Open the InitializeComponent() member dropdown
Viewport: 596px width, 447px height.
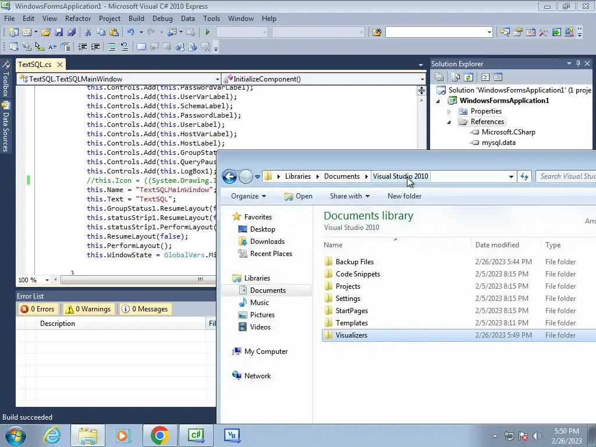(423, 79)
